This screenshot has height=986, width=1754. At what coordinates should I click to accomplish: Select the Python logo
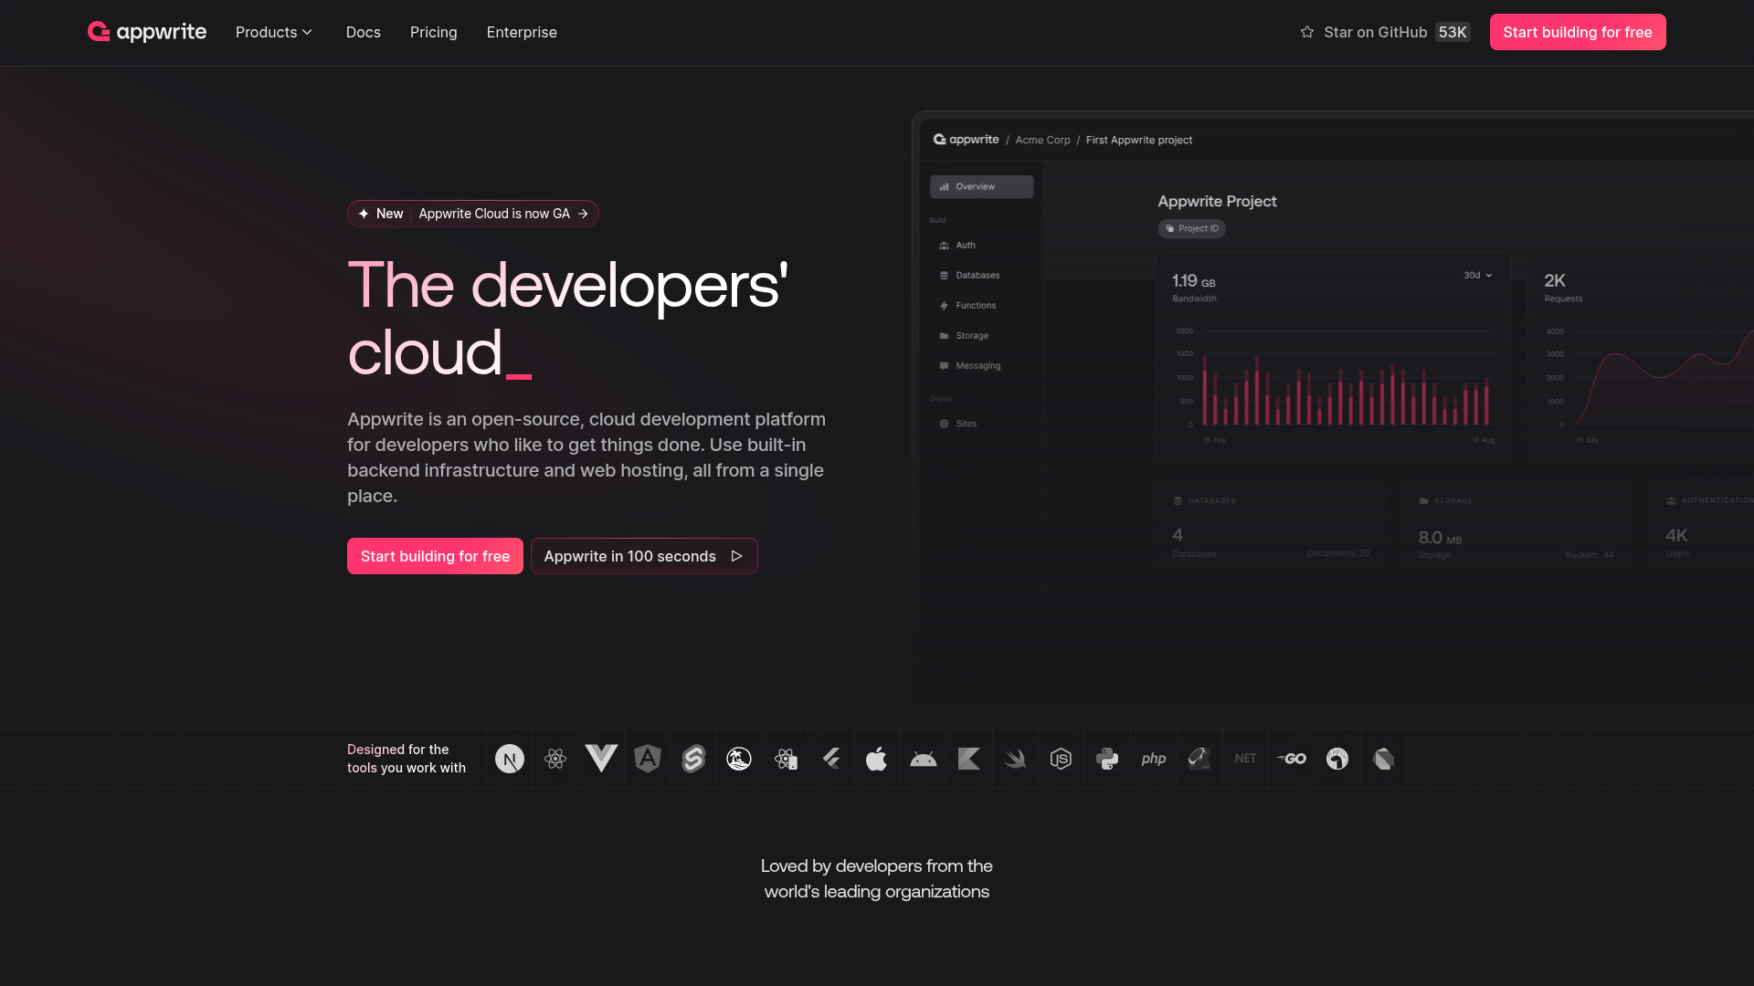click(1107, 759)
